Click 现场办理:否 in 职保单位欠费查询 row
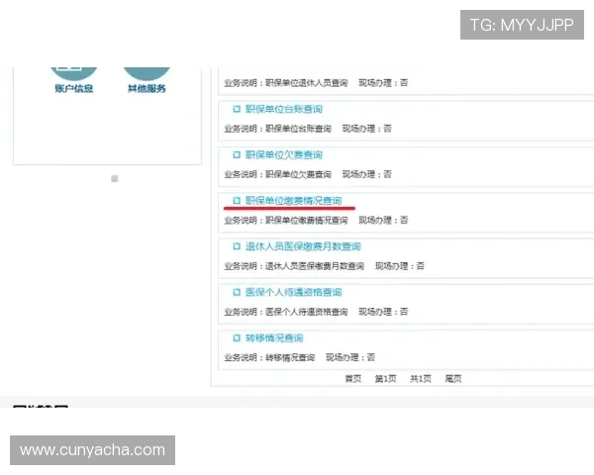Image resolution: width=594 pixels, height=475 pixels. point(367,174)
